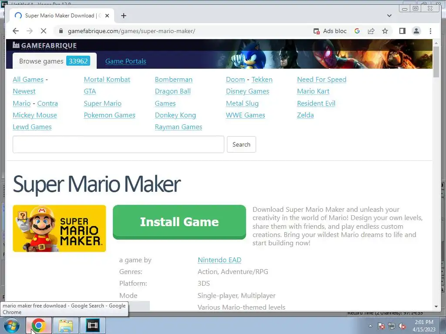
Task: Click the game search text field
Action: (118, 144)
